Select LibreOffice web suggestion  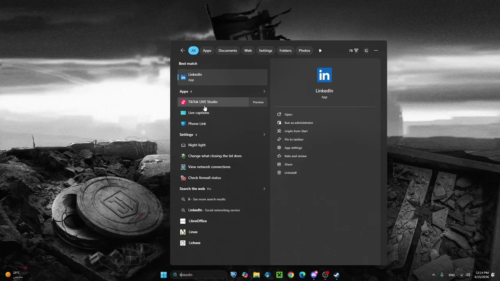tap(222, 221)
